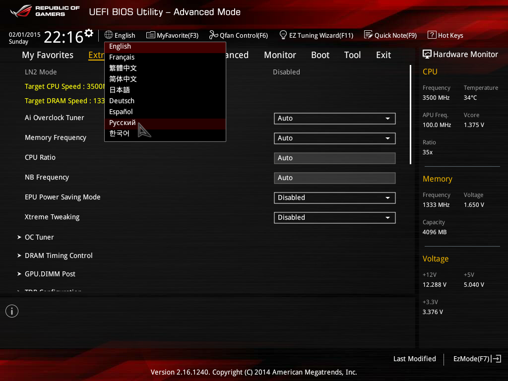Select Русский in the language list

165,123
